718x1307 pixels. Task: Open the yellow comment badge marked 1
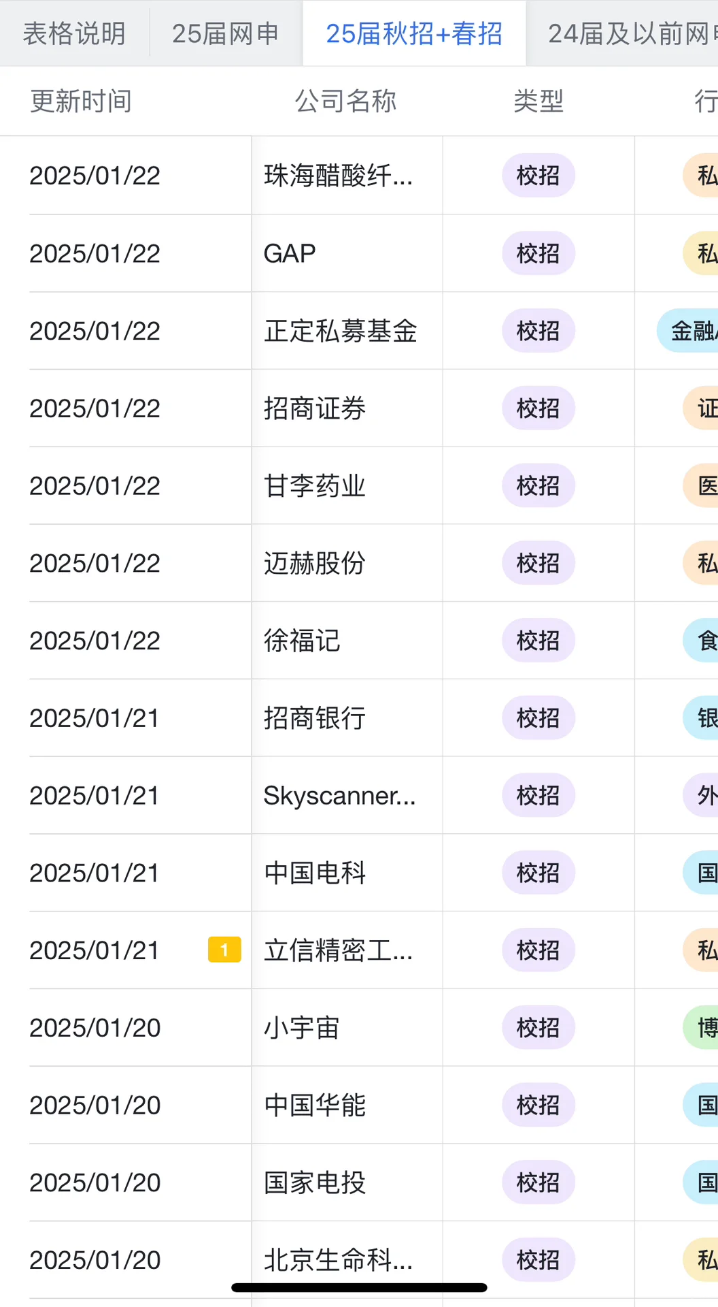pyautogui.click(x=224, y=950)
